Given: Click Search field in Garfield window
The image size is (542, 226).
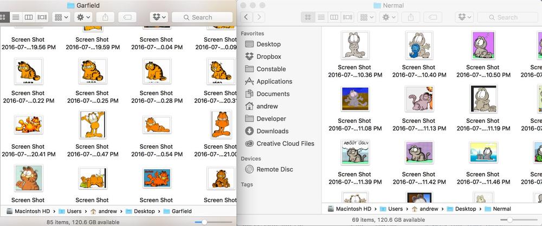Looking at the screenshot, I should click(202, 17).
